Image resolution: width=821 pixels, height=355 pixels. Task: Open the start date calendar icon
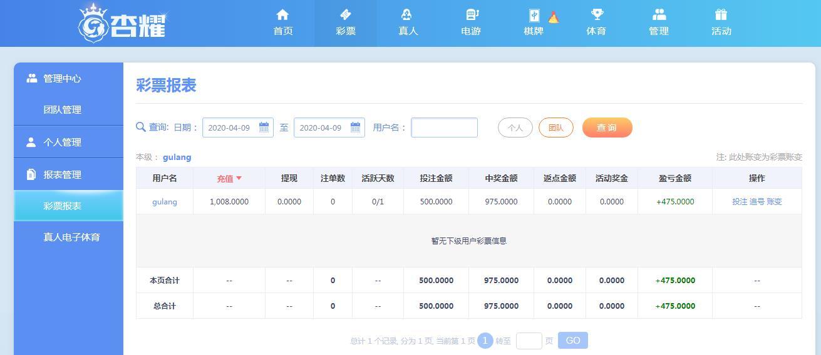(264, 127)
